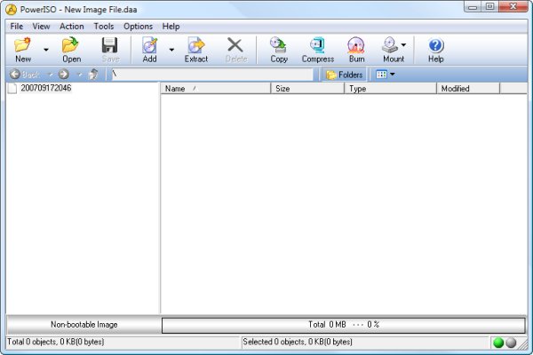Open the View menu
The height and width of the screenshot is (355, 533).
(41, 26)
